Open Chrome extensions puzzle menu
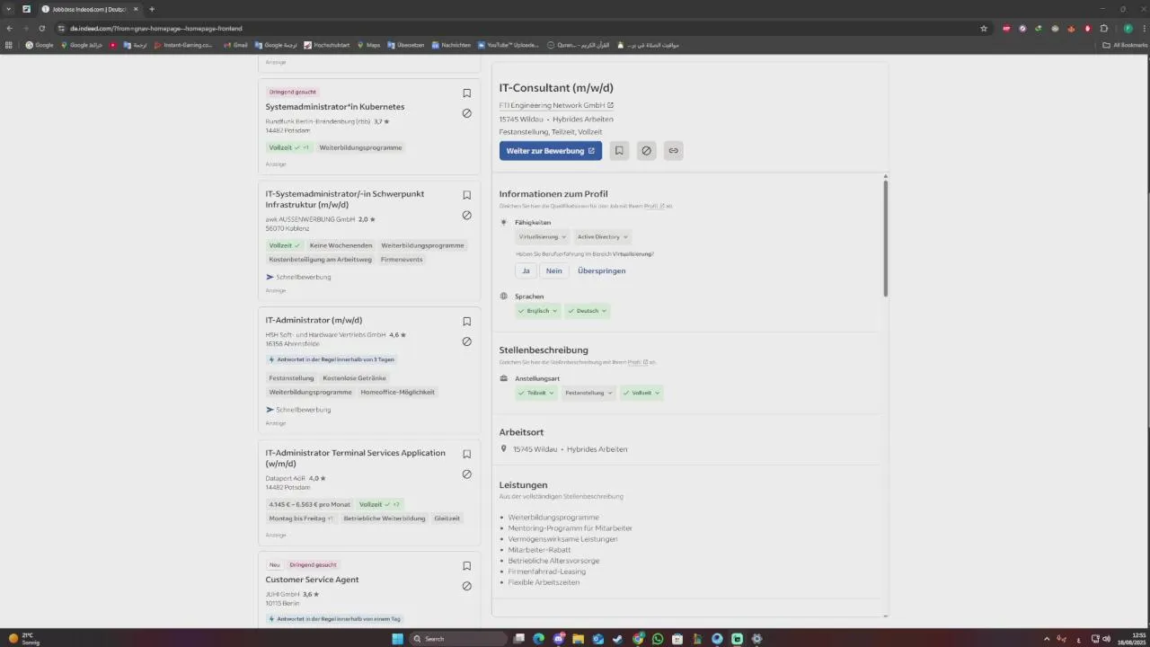1150x647 pixels. pyautogui.click(x=1104, y=28)
